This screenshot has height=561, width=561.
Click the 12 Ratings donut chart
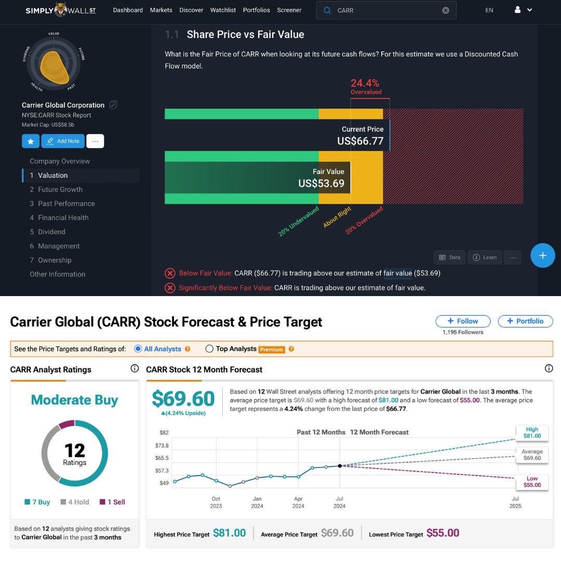[74, 453]
